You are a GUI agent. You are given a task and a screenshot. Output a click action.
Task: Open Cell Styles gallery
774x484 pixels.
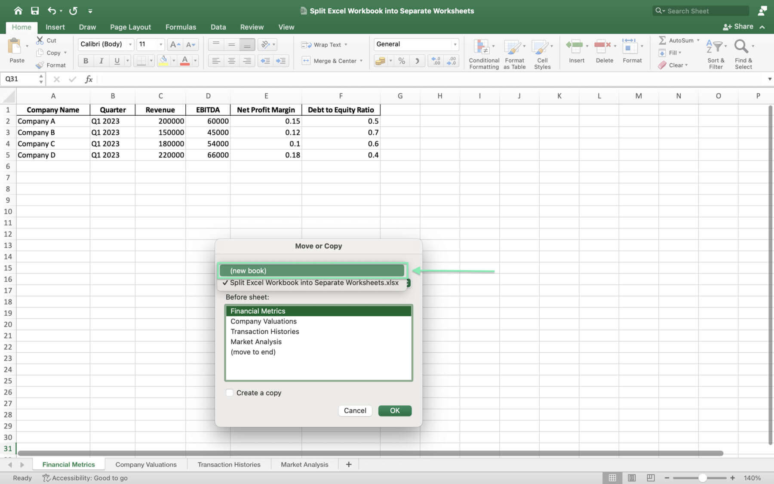[542, 54]
